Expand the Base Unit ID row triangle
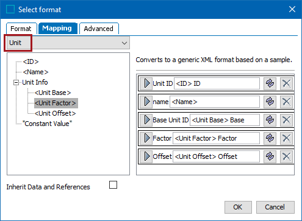Screen dimensions: 302x221 pos(146,120)
